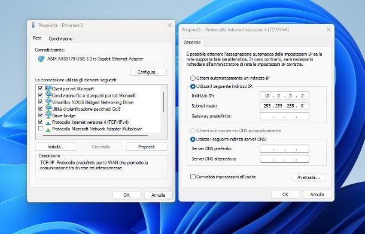This screenshot has height=234, width=365.
Task: Open the Condivisione tab
Action: point(60,39)
